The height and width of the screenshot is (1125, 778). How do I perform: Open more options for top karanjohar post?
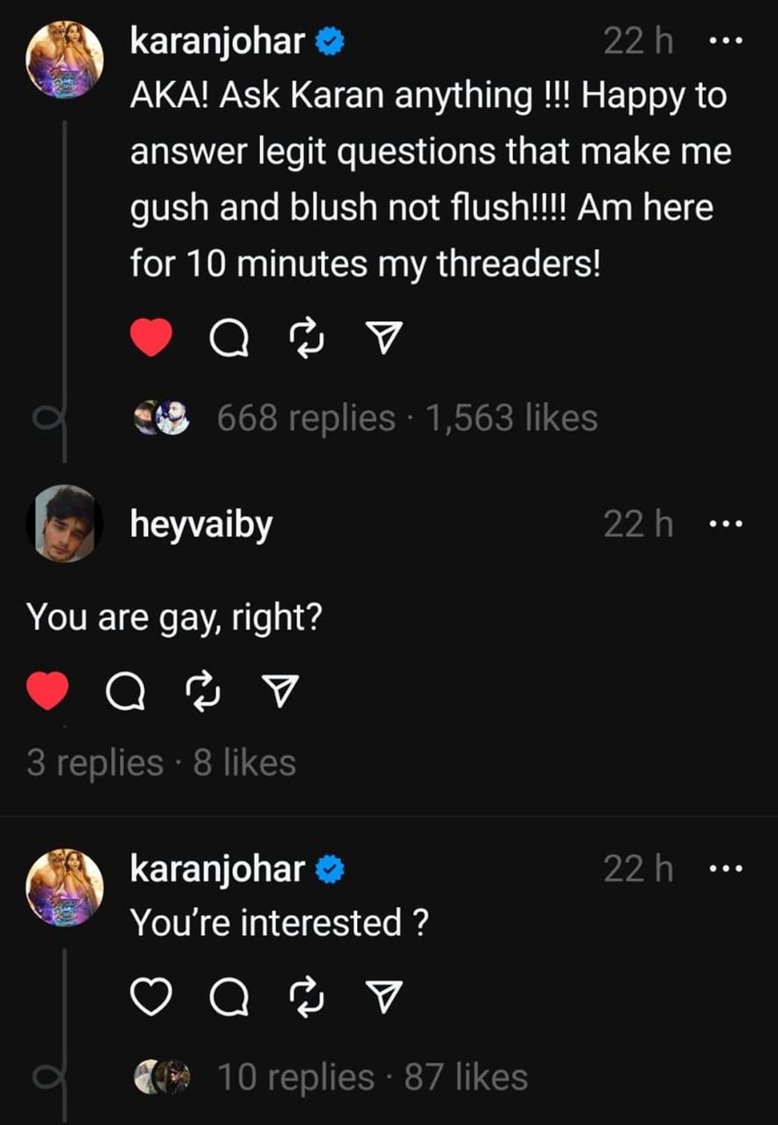pyautogui.click(x=726, y=41)
